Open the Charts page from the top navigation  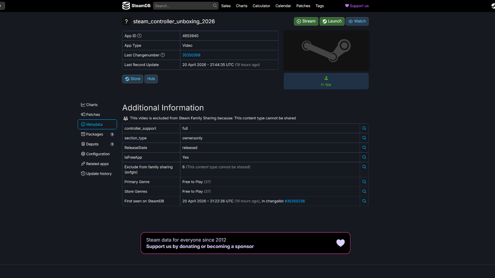(242, 6)
